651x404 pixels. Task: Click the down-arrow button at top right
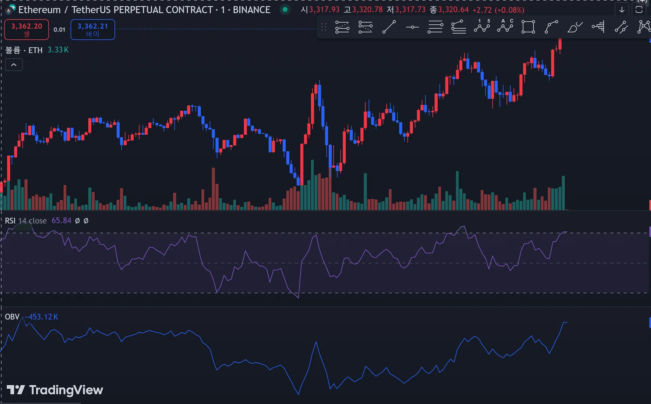coord(622,10)
